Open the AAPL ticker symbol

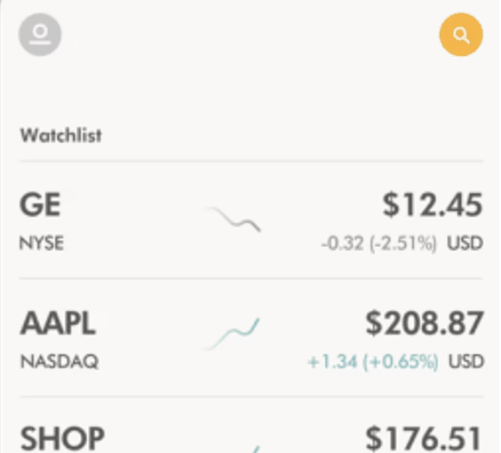(x=58, y=323)
